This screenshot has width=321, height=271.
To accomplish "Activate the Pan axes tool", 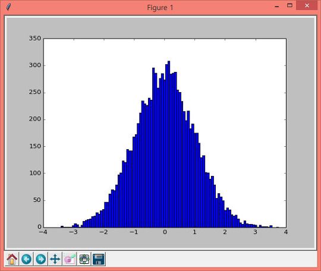I will point(55,259).
